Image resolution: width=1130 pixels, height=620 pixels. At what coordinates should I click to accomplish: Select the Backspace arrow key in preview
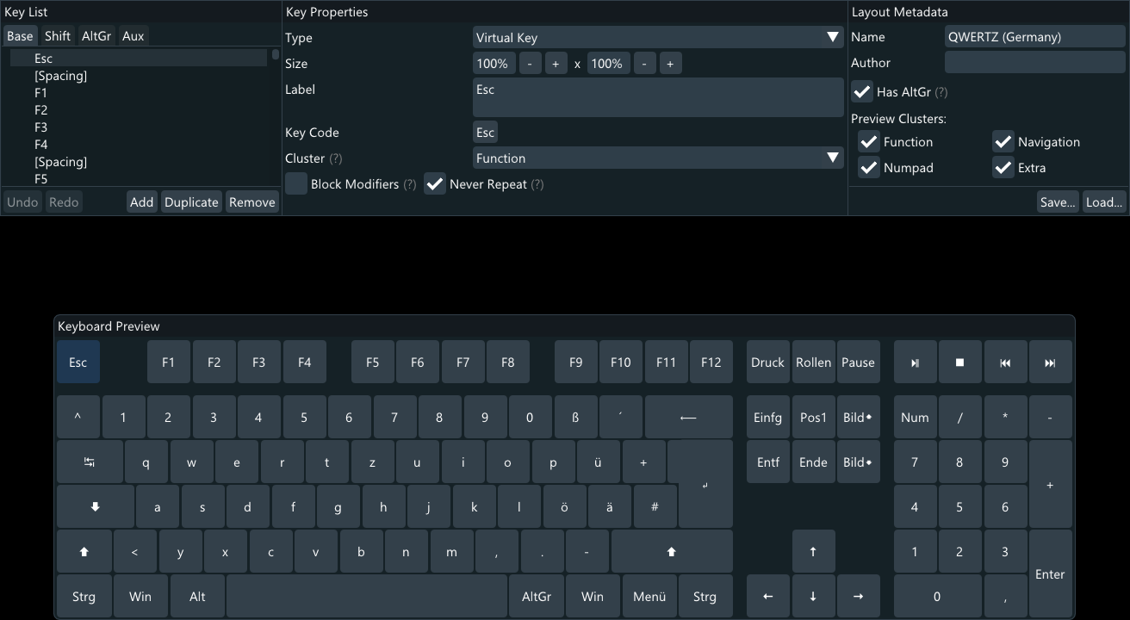point(688,417)
